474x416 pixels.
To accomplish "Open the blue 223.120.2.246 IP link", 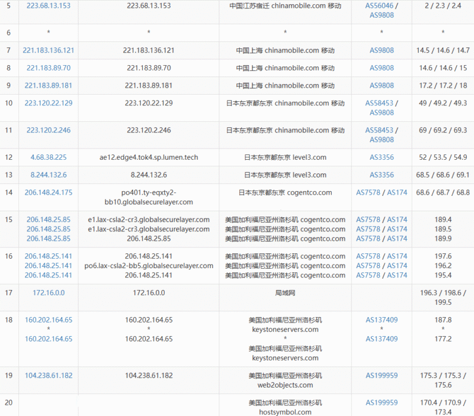I will [49, 130].
